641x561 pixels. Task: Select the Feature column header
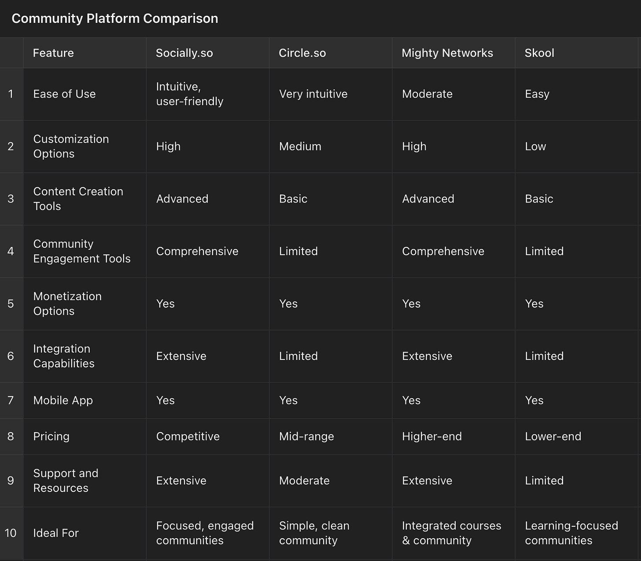[53, 53]
